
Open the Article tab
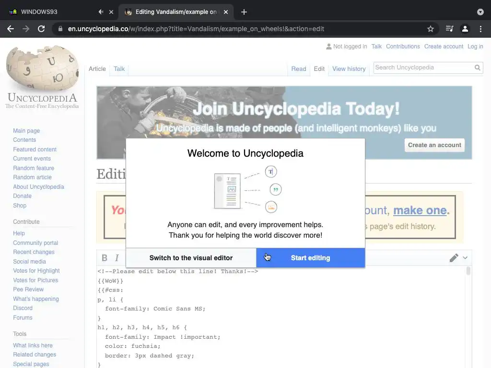(97, 69)
